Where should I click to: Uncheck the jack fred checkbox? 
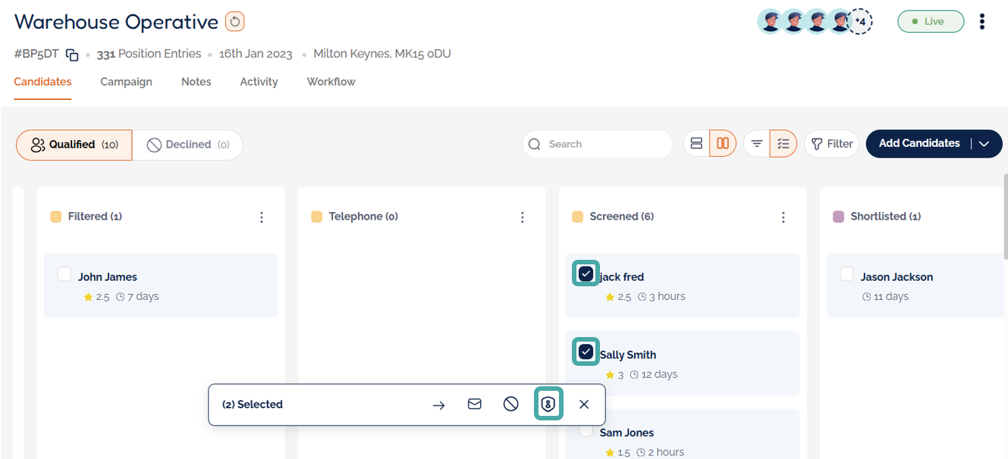pos(586,274)
